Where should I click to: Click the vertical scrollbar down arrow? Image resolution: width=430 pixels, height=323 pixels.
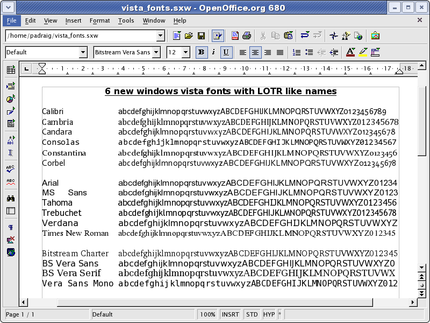coord(421,267)
